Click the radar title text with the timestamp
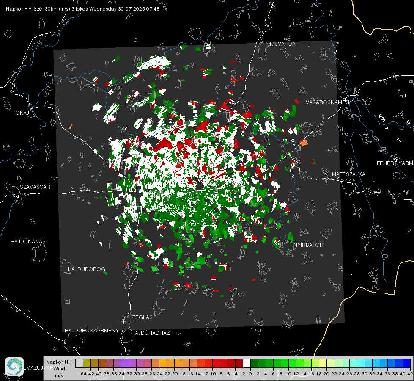Viewport: 414px width, 381px height. (82, 9)
